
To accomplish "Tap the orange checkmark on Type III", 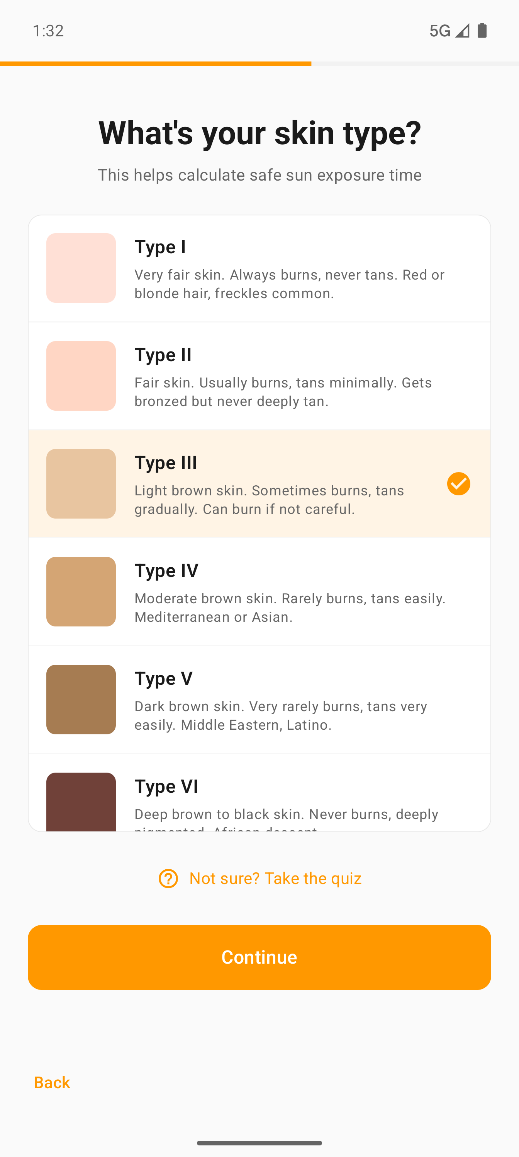I will (x=458, y=484).
